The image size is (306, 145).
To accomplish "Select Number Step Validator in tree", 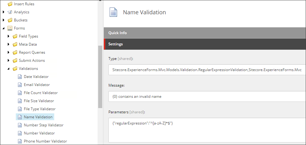I will point(44,125).
